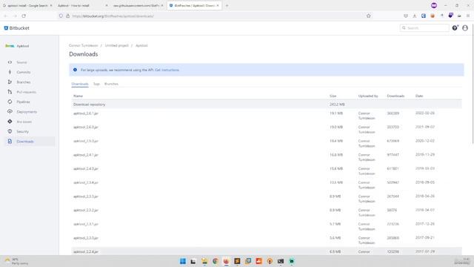474x267 pixels.
Task: Download apktool_2.4.1.jar
Action: [x=86, y=155]
